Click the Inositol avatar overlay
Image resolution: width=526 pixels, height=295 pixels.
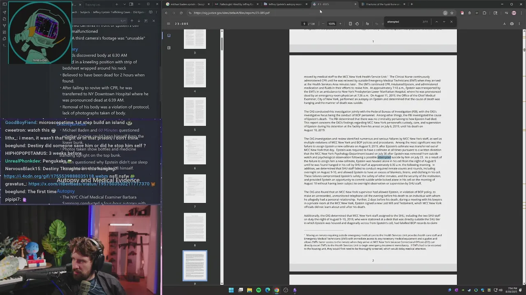[x=40, y=33]
